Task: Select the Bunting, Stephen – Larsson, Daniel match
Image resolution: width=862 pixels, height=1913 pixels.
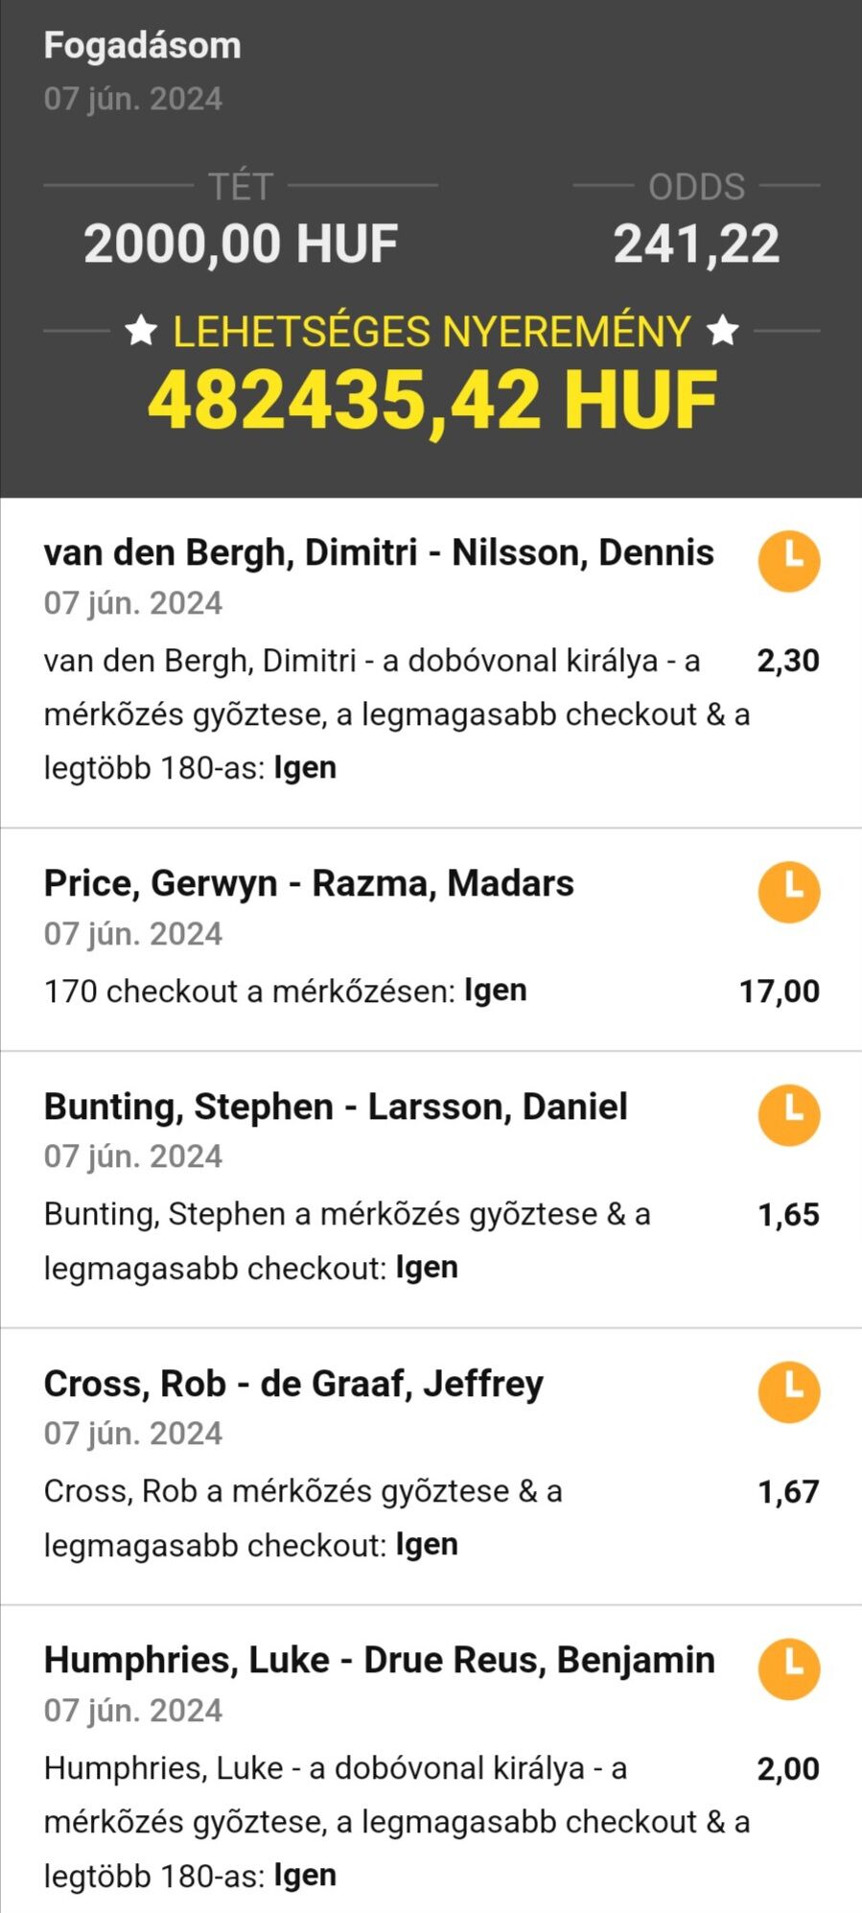Action: point(336,1107)
